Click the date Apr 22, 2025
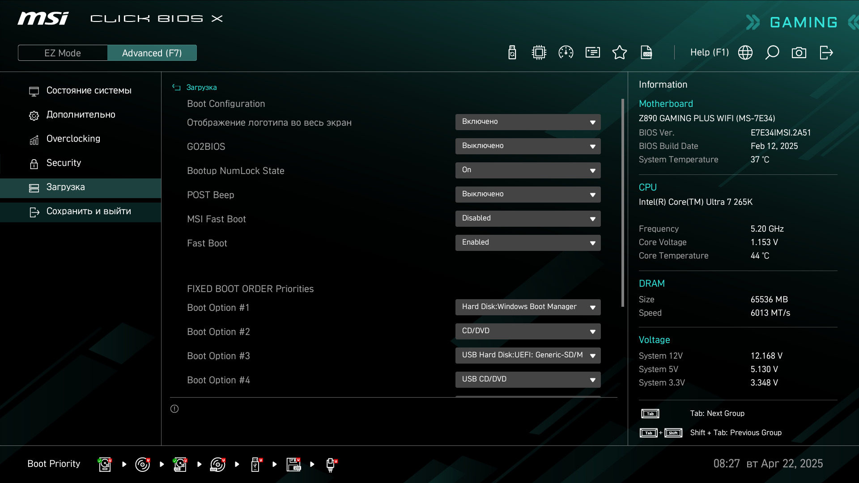This screenshot has height=483, width=859. tap(792, 464)
